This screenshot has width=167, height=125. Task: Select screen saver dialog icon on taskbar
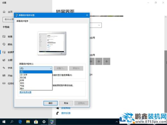click(52, 122)
